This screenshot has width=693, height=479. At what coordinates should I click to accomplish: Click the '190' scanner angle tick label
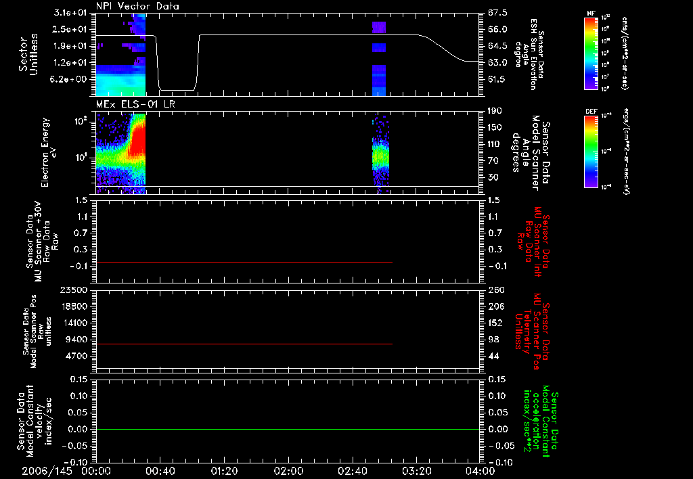(495, 111)
